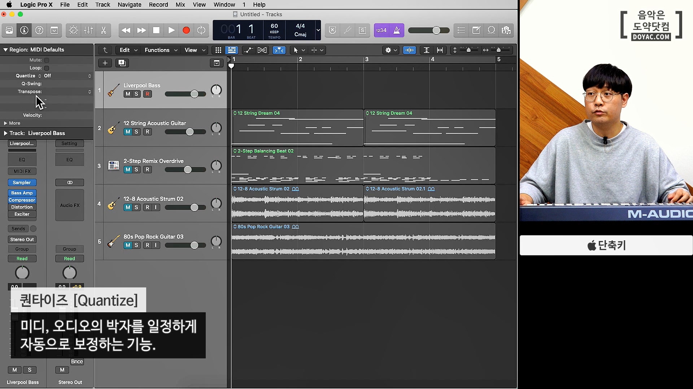
Task: Mute the Liverpool Bass track
Action: [x=127, y=94]
